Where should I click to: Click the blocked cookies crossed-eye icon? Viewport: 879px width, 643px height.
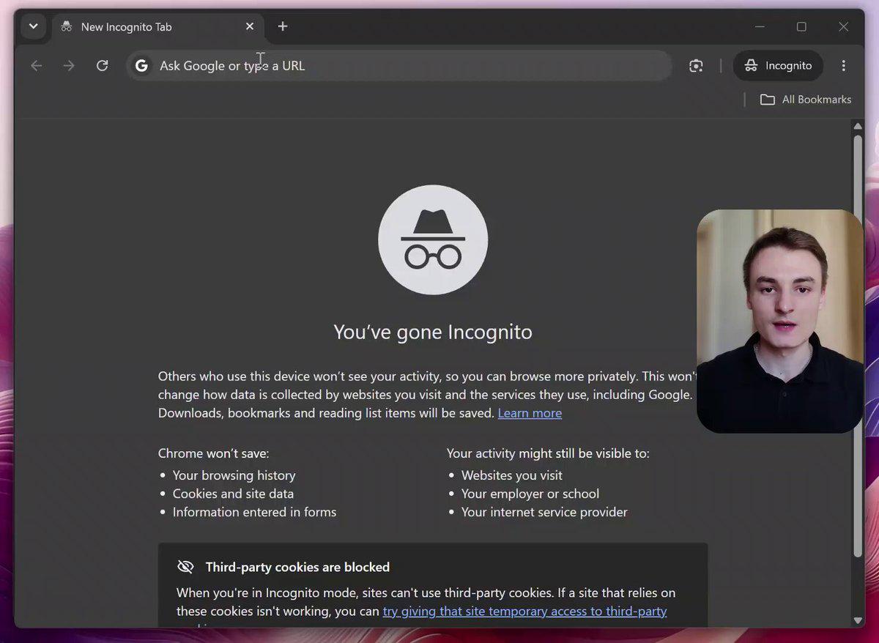coord(185,567)
